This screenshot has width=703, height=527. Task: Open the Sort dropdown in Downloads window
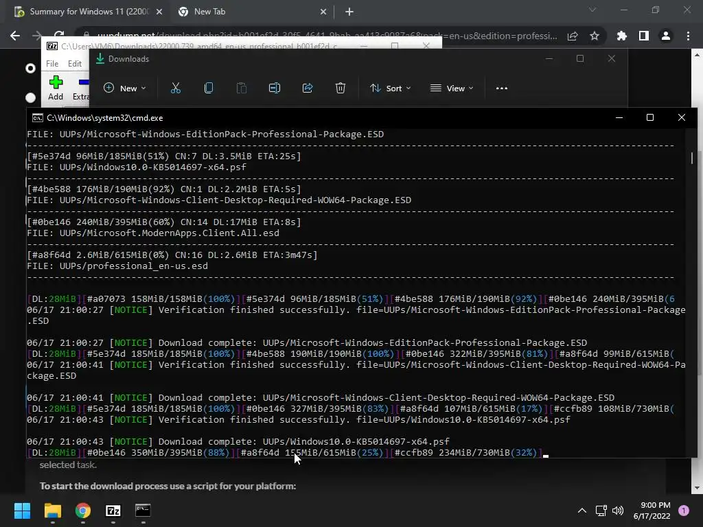point(390,89)
